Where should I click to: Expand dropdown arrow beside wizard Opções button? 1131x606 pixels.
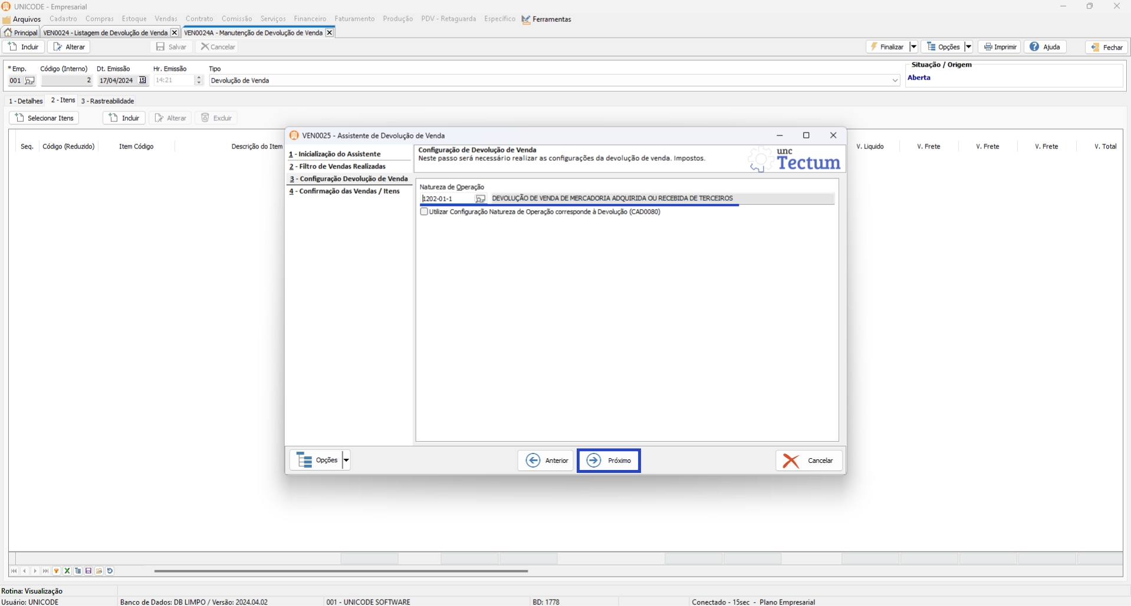[346, 460]
